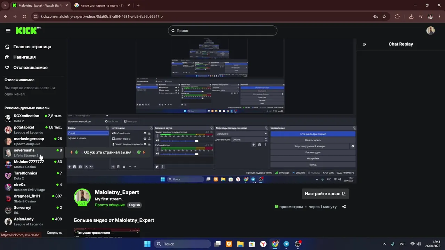Switch to Telegram in taskbar

(286, 244)
